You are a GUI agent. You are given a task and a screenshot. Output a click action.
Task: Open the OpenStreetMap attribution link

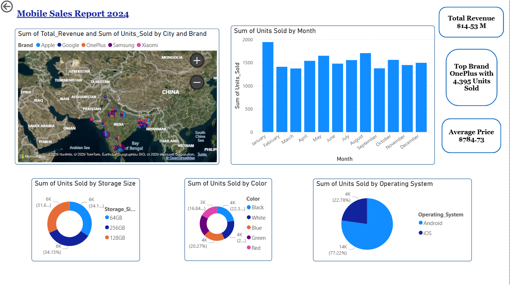click(x=180, y=158)
